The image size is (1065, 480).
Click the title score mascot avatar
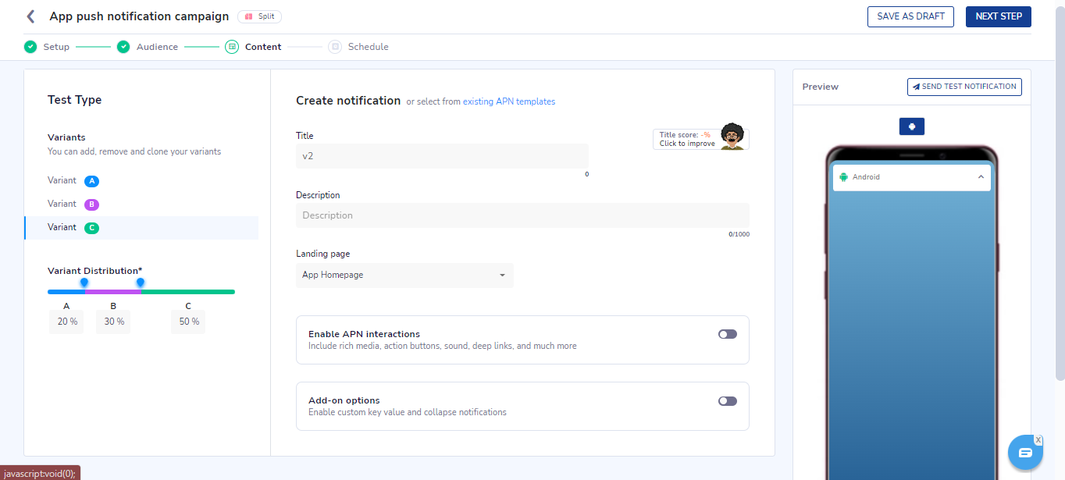point(732,137)
